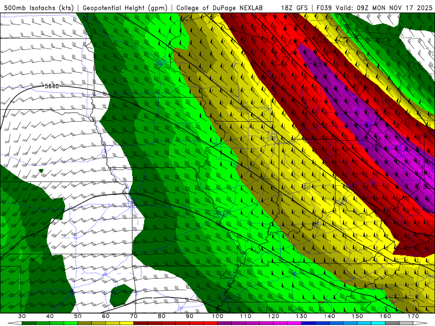The height and width of the screenshot is (326, 435).
Task: Click the "50" colorbar label
Action: click(x=78, y=316)
